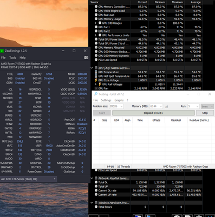Expand the GPU Performance Limits row

point(96,35)
